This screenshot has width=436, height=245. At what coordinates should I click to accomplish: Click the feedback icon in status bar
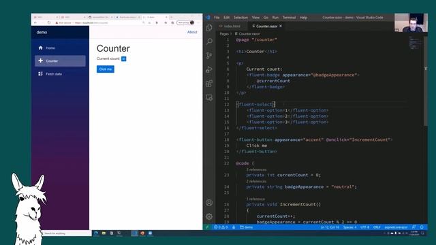pyautogui.click(x=414, y=227)
